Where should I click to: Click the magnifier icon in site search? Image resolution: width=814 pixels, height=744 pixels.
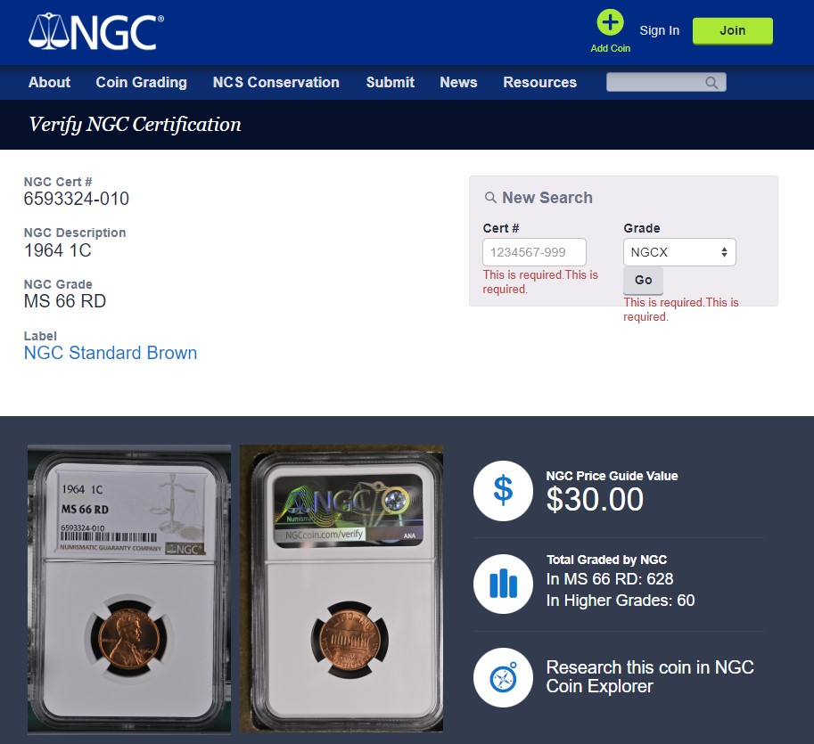711,83
